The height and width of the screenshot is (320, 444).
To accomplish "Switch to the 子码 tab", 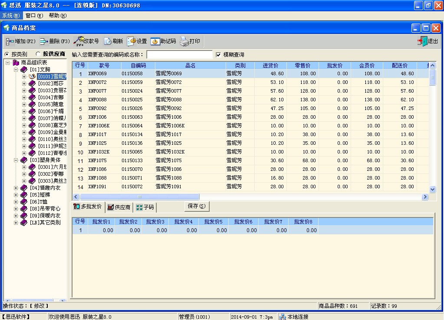I will [145, 207].
